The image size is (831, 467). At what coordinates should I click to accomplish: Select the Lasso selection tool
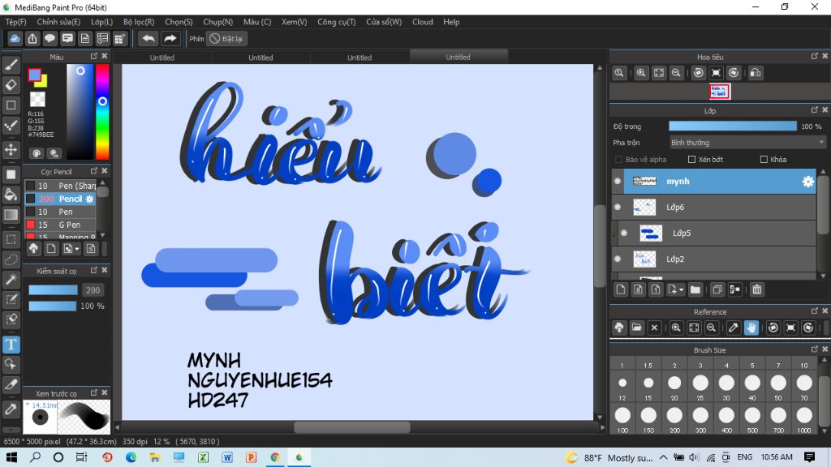pos(11,259)
